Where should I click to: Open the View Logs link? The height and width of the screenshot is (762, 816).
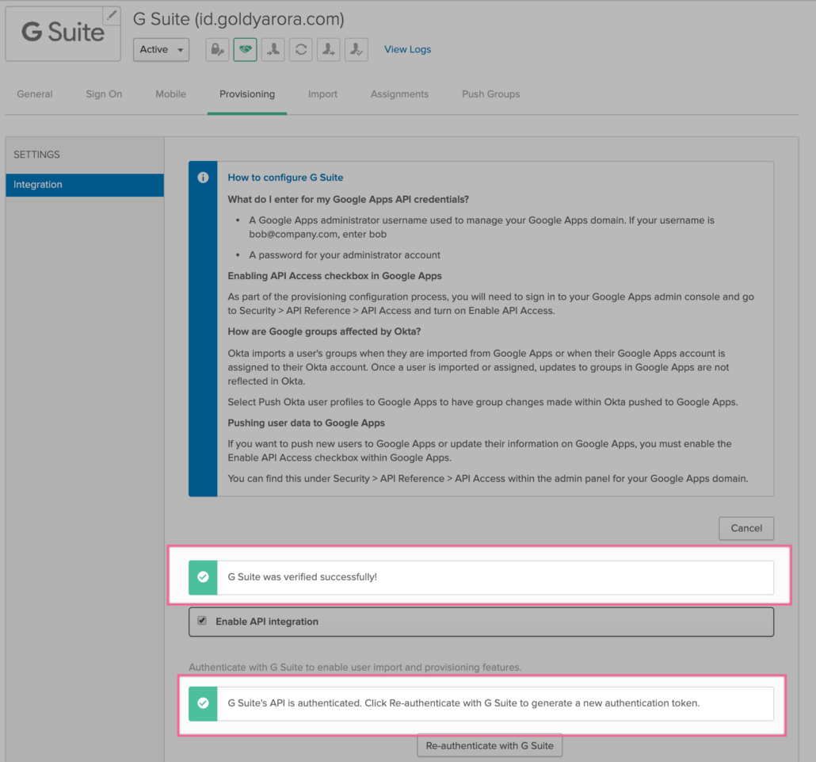(x=407, y=49)
